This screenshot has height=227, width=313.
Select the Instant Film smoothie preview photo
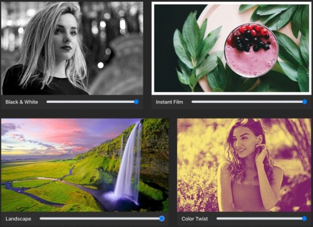(x=232, y=48)
